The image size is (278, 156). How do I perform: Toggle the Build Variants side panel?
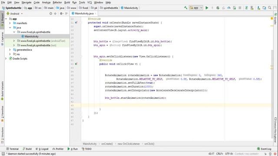[x=2, y=91]
